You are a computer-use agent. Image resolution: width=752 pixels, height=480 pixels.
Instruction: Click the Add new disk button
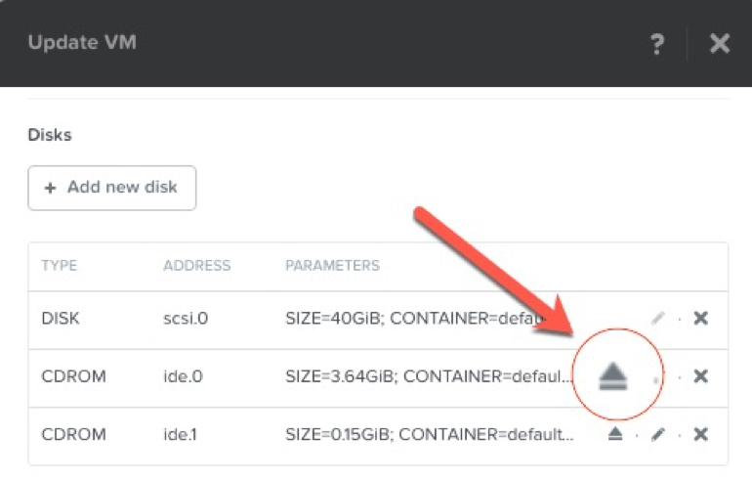point(111,188)
